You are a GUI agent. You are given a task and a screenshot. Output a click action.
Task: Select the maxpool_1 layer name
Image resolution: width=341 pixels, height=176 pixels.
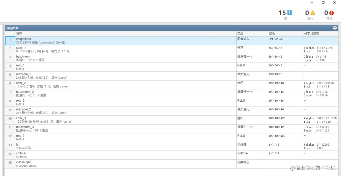24,74
